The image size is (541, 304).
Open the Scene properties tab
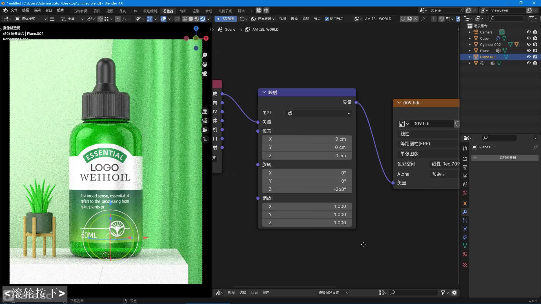[x=465, y=184]
